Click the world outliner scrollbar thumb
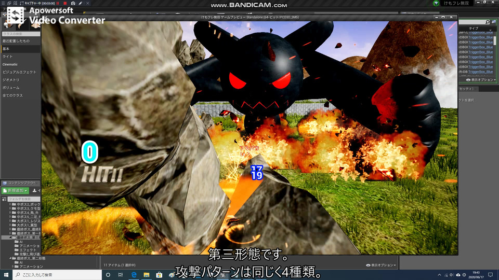 pyautogui.click(x=495, y=40)
